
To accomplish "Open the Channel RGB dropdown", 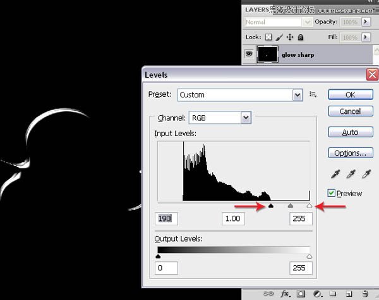I will tap(220, 118).
